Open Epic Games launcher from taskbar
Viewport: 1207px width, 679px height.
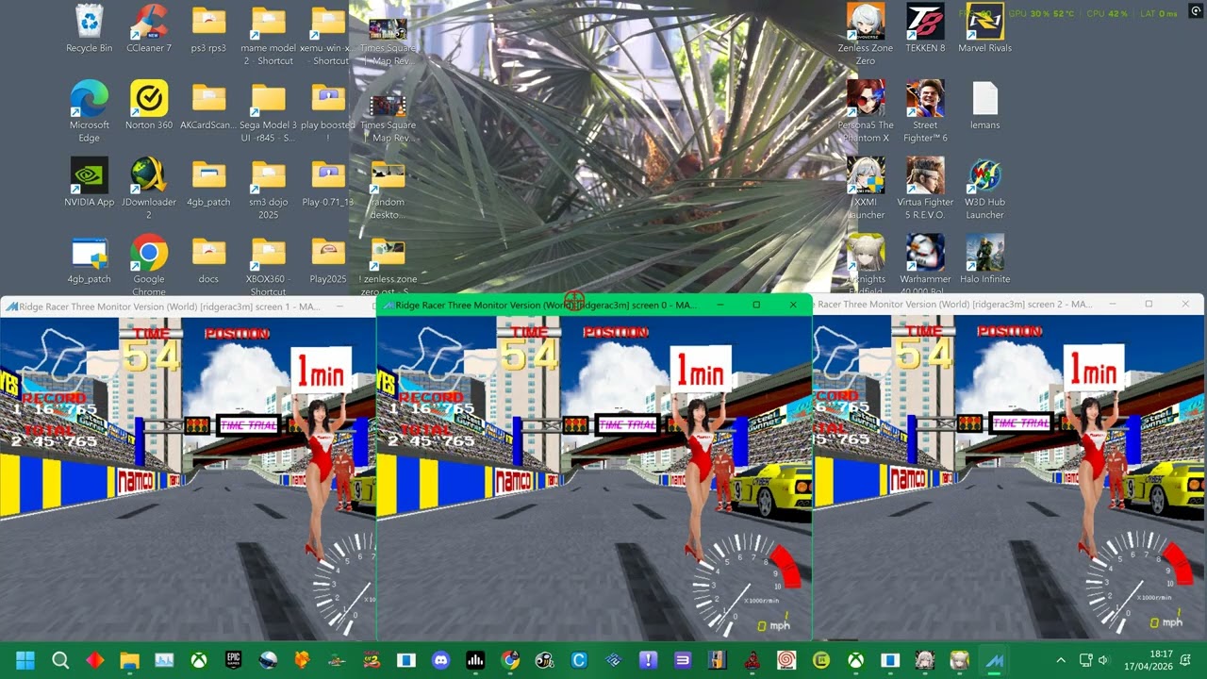[x=233, y=660]
